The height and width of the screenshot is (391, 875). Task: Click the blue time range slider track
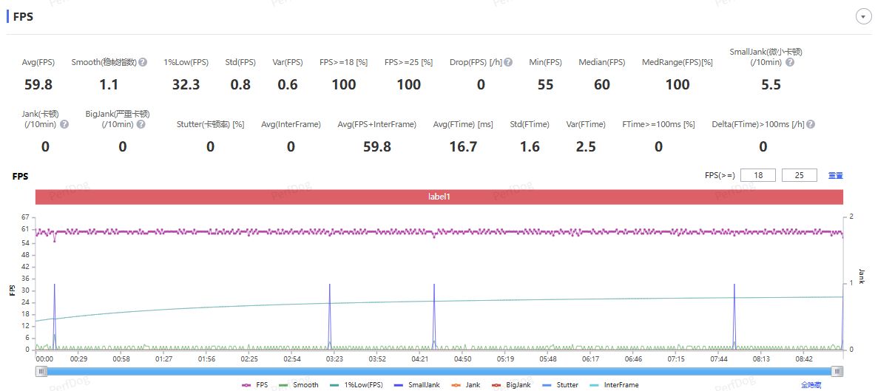[x=439, y=372]
